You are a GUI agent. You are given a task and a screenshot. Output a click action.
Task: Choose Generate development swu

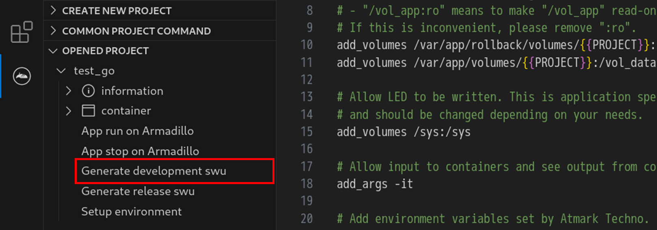(154, 171)
